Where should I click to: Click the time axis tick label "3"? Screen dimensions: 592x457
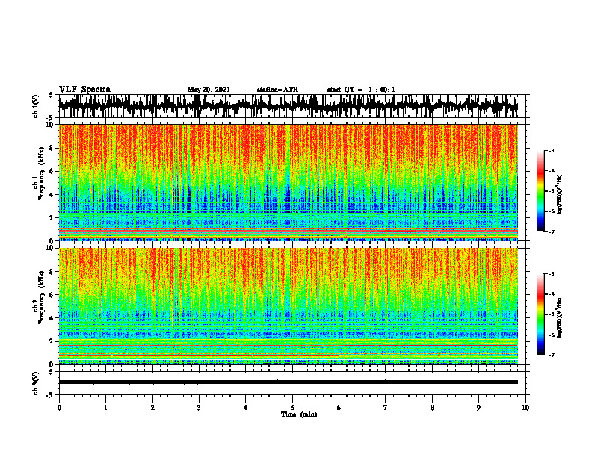pyautogui.click(x=199, y=408)
